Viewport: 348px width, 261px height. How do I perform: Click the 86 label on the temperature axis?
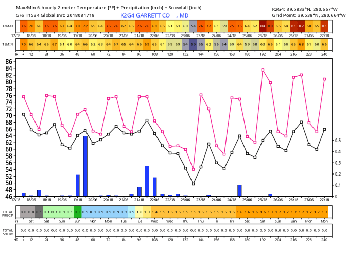[8, 61]
